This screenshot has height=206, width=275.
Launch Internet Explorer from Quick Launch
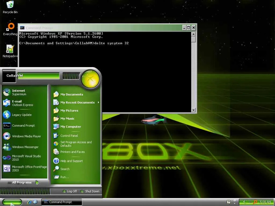(x=29, y=202)
